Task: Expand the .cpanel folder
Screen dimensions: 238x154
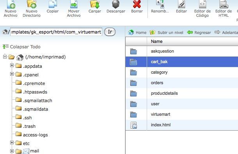Action: click(12, 74)
